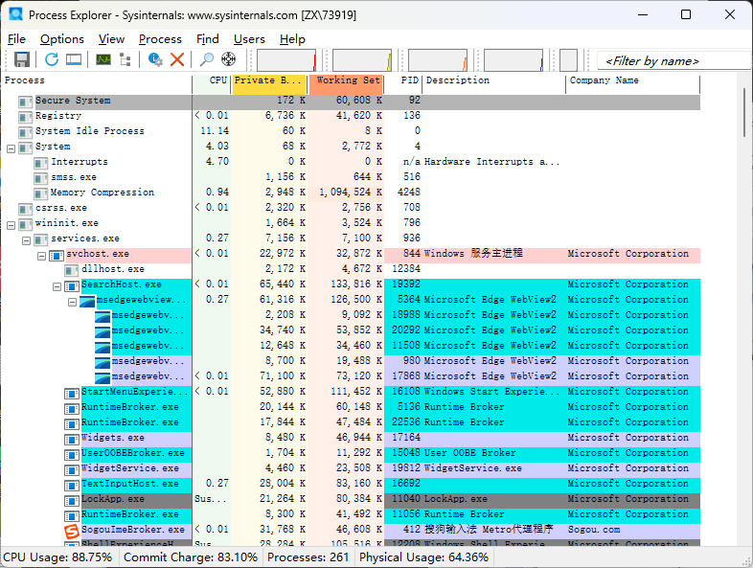Image resolution: width=753 pixels, height=568 pixels.
Task: Sort by the CPU column header
Action: click(x=212, y=84)
